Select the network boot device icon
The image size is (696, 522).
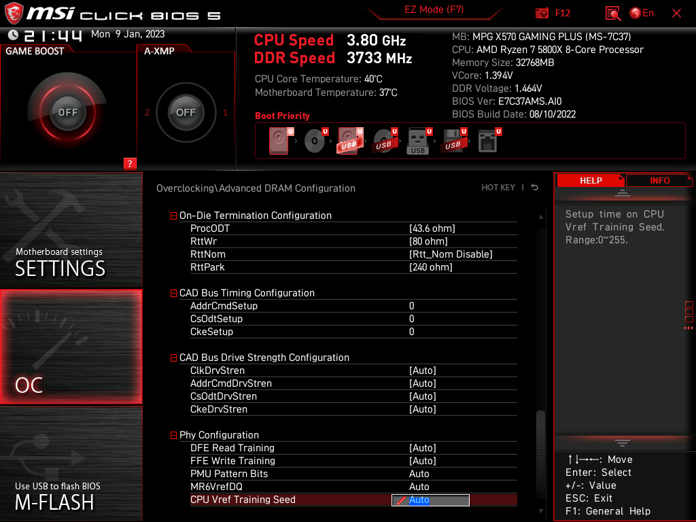pos(489,141)
